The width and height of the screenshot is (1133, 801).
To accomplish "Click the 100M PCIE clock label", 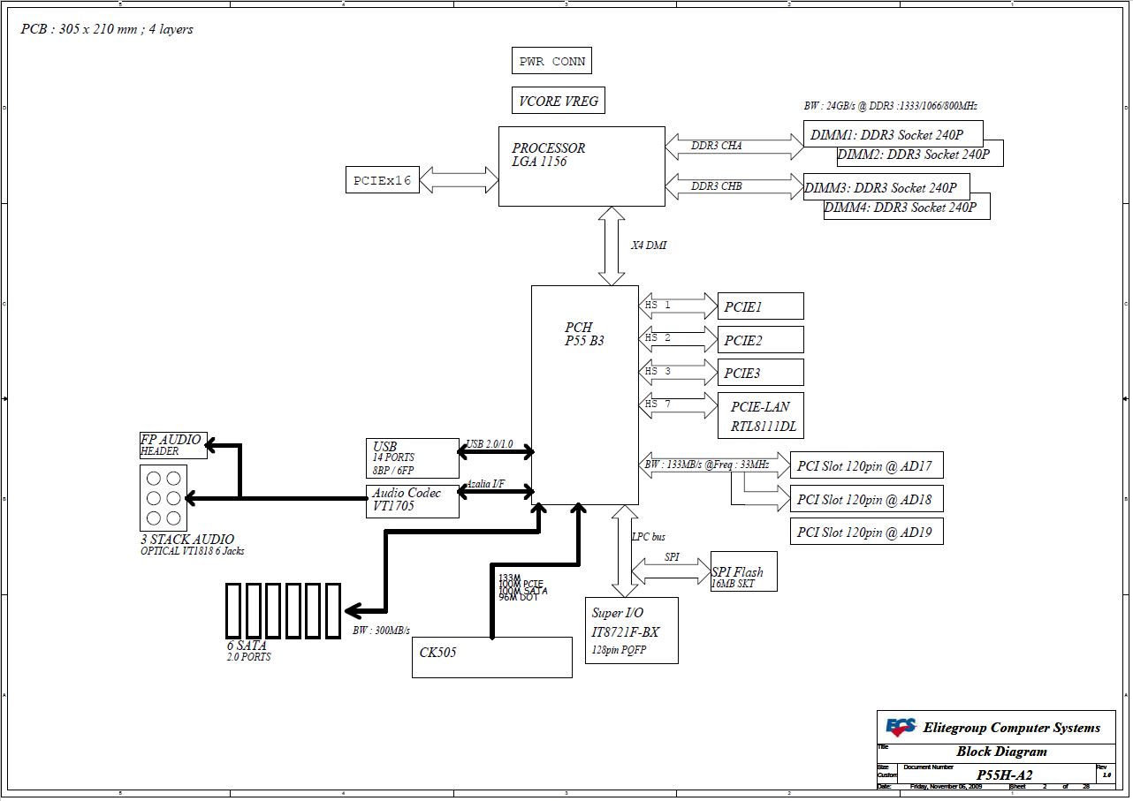I will tap(521, 584).
